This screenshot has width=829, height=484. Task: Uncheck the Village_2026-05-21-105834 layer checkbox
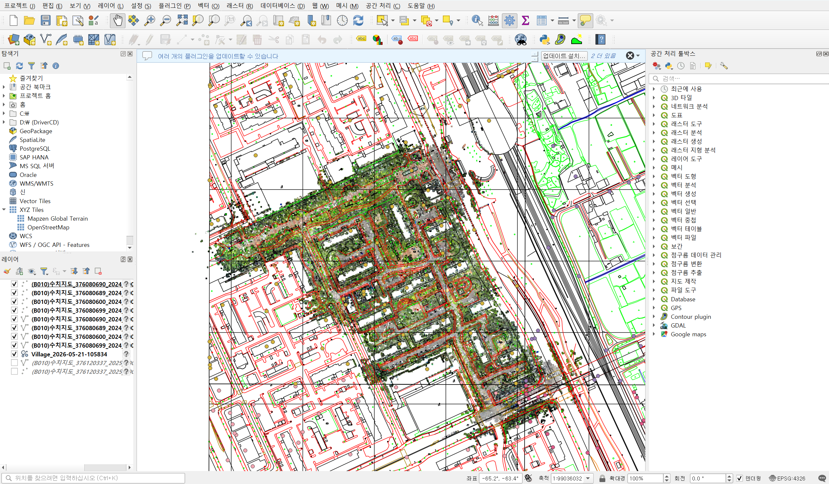[x=14, y=354]
